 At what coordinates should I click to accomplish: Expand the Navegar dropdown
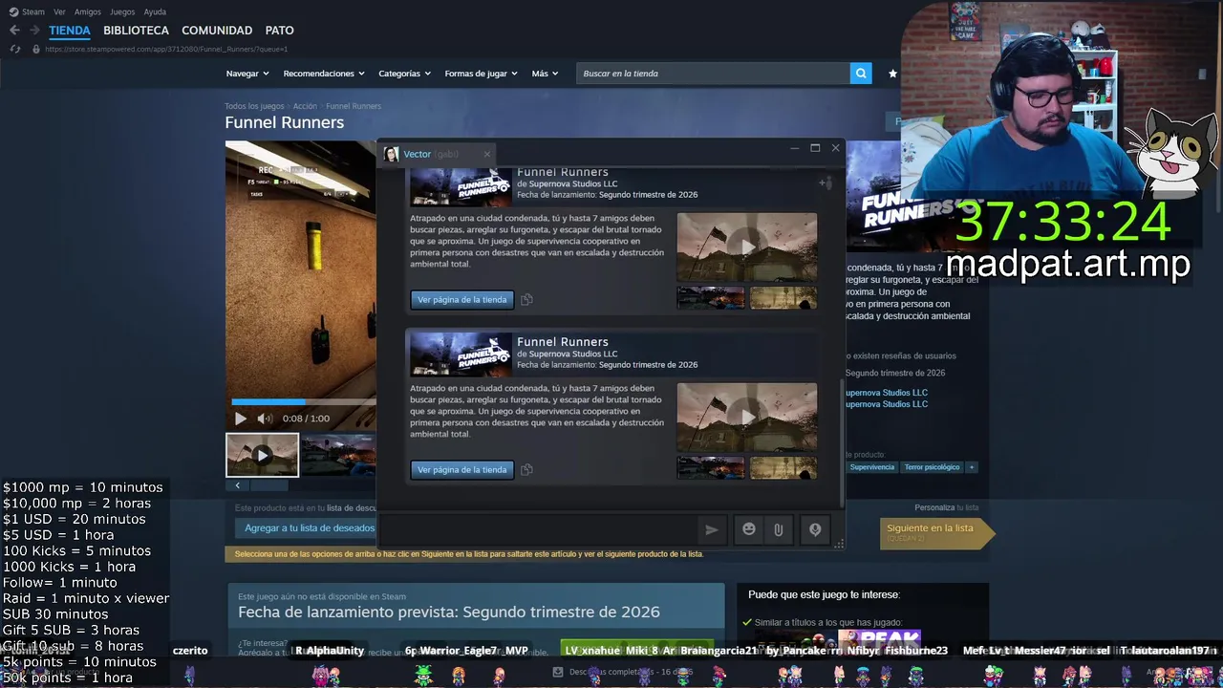coord(247,74)
